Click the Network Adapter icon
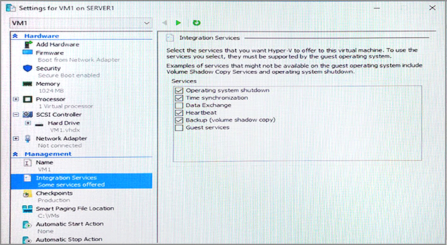Image resolution: width=447 pixels, height=245 pixels. (28, 139)
